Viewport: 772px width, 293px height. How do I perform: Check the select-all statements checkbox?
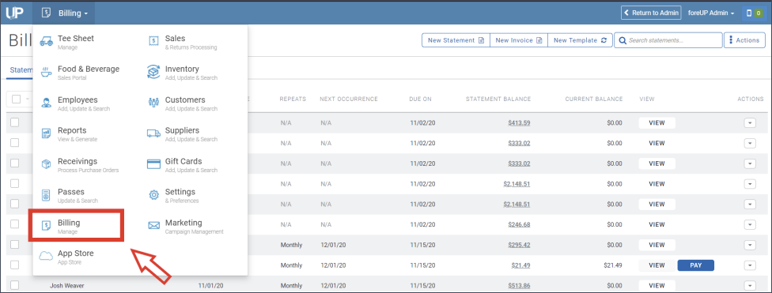click(x=17, y=99)
